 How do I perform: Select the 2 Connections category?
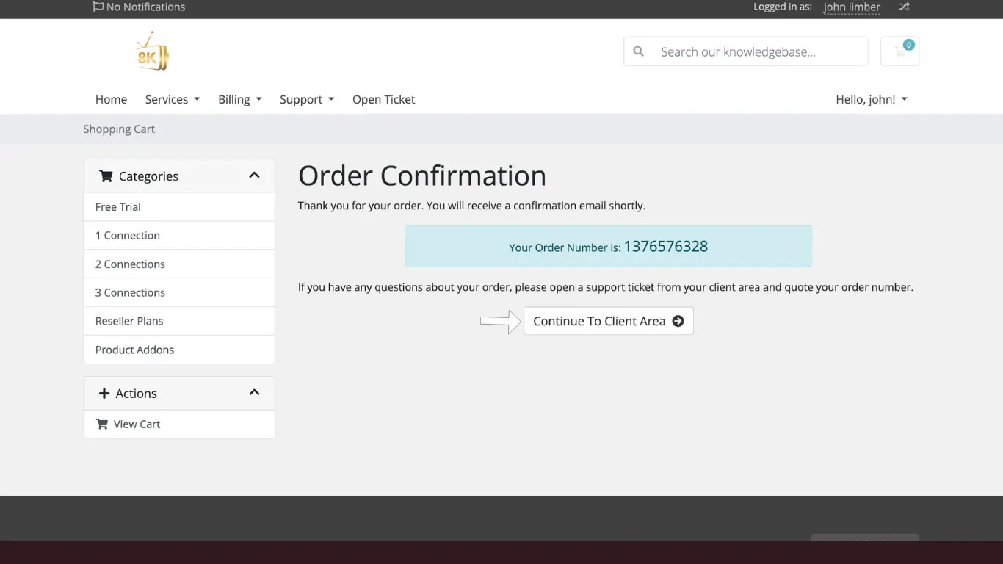(x=179, y=264)
